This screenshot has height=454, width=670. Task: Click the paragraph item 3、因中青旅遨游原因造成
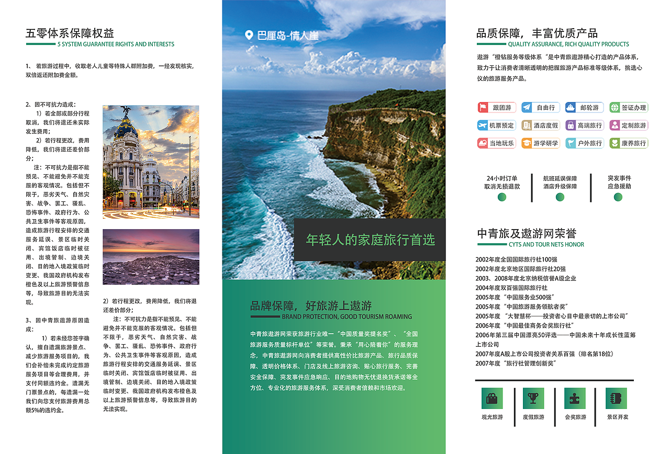(58, 324)
